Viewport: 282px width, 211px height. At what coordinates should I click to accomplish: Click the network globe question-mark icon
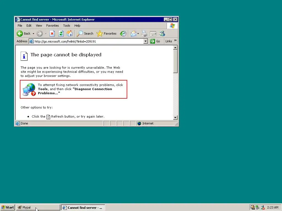pyautogui.click(x=29, y=89)
